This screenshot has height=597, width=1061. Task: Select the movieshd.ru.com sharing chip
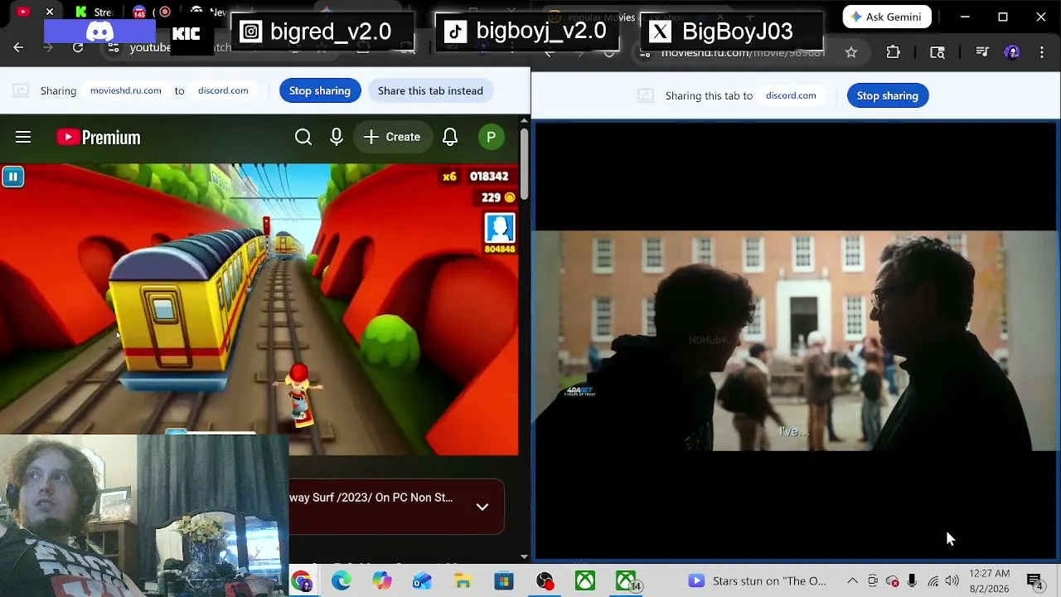[x=126, y=90]
